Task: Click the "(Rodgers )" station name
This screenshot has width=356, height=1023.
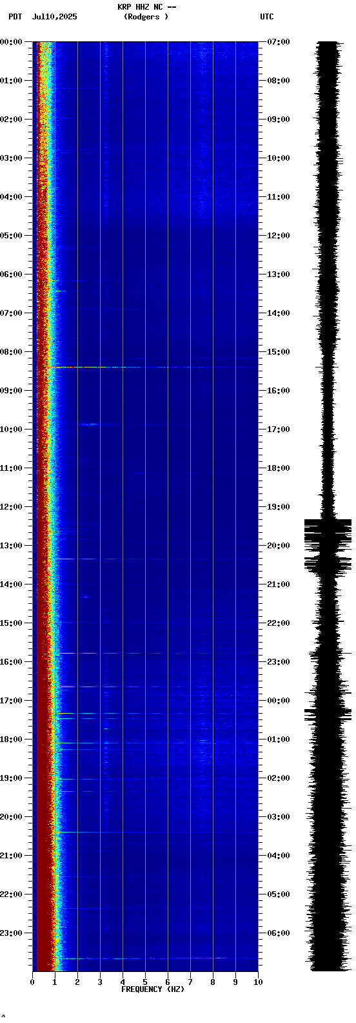Action: pyautogui.click(x=146, y=17)
